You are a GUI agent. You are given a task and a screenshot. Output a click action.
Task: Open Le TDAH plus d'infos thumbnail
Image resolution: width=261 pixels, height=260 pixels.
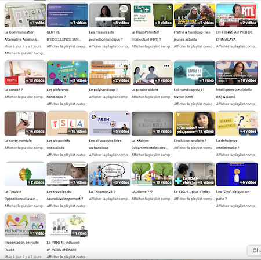coord(194,175)
